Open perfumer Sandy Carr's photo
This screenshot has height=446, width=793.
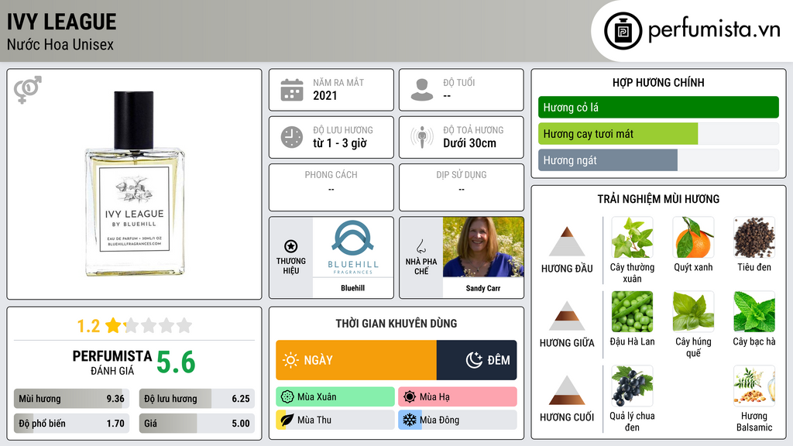pos(483,247)
